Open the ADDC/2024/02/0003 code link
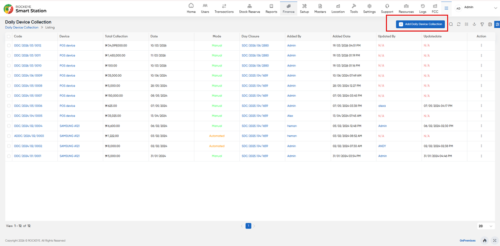 (x=29, y=136)
